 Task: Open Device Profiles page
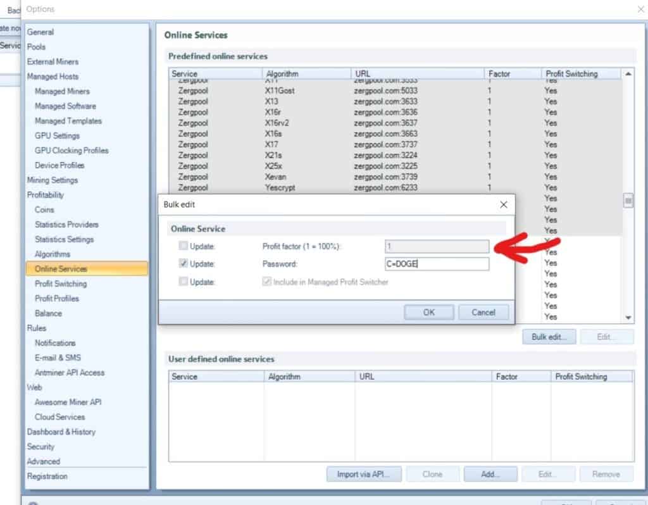pyautogui.click(x=59, y=165)
